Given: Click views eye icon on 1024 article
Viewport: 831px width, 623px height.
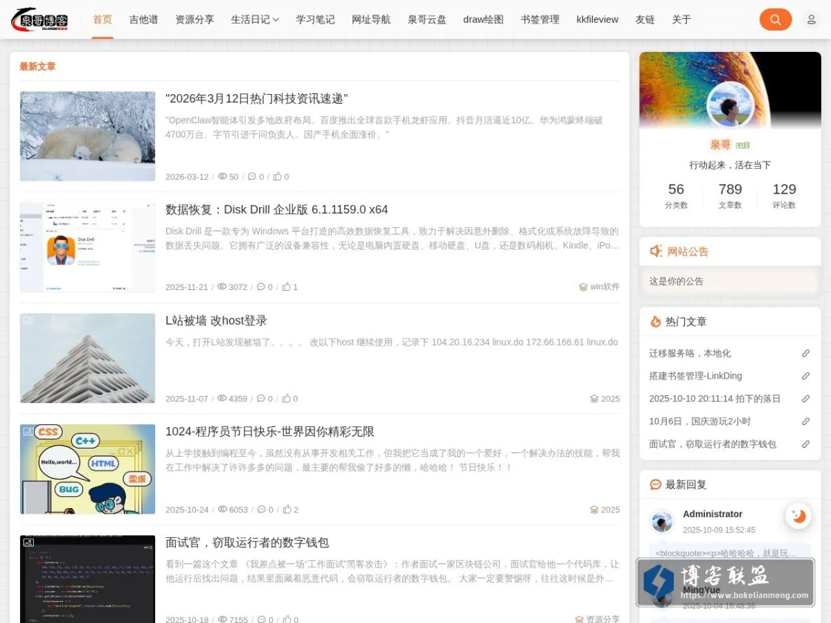Looking at the screenshot, I should pyautogui.click(x=222, y=509).
